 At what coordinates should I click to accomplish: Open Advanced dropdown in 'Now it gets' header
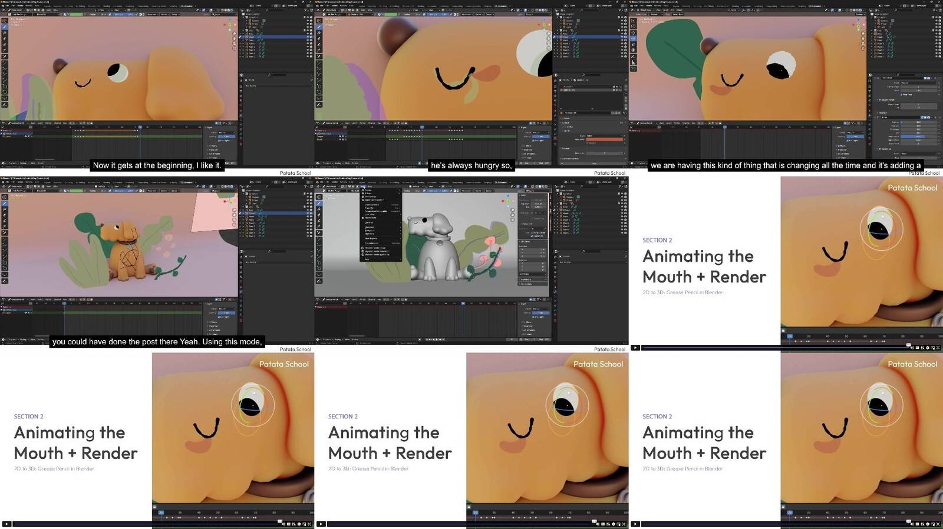point(151,14)
